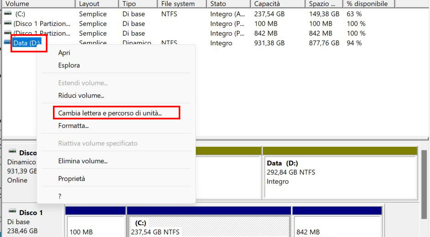Click the (C:) volume drive icon
The width and height of the screenshot is (430, 237).
pos(8,14)
